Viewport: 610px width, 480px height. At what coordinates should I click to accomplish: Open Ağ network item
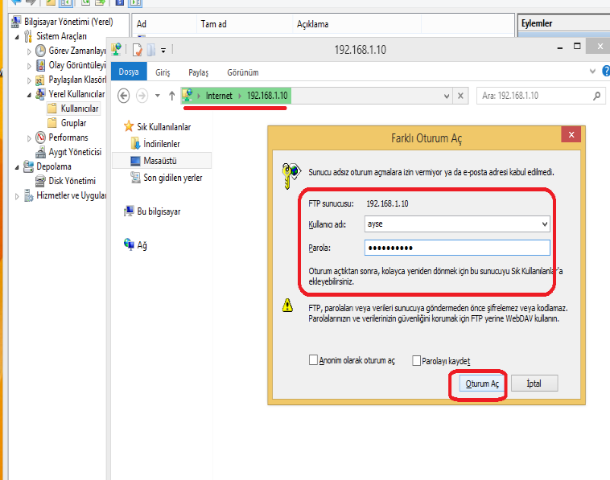142,245
